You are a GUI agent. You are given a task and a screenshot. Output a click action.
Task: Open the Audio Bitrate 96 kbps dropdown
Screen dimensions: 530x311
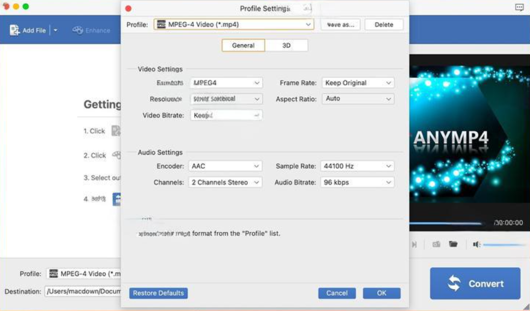(x=357, y=182)
